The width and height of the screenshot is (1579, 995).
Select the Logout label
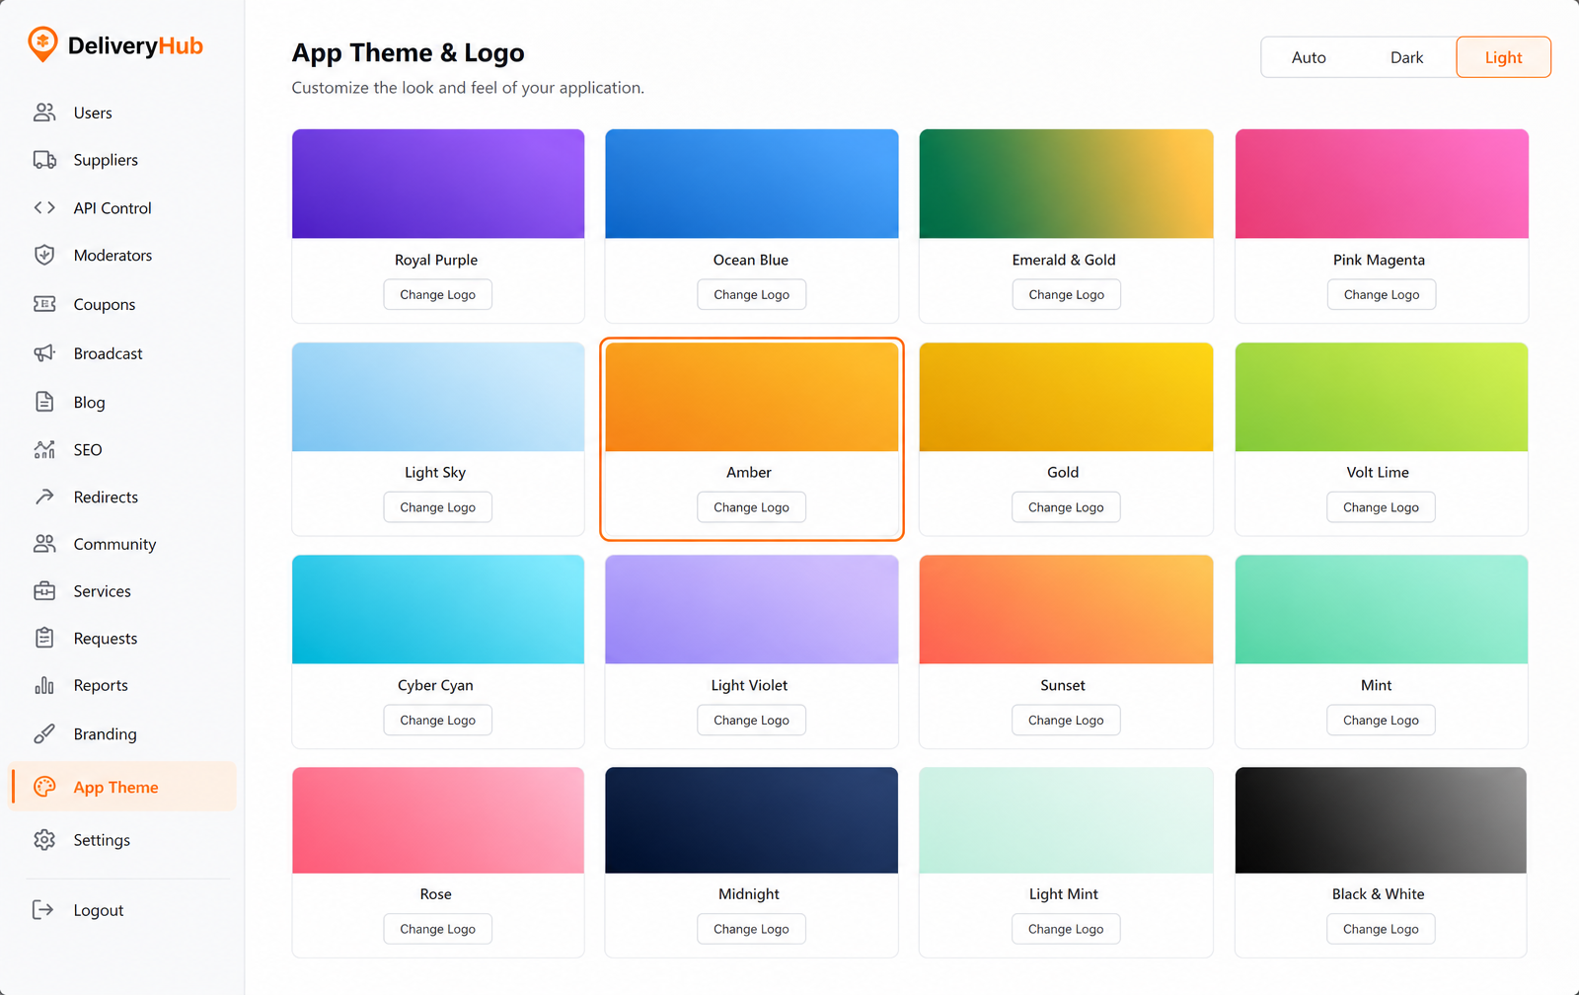click(99, 910)
